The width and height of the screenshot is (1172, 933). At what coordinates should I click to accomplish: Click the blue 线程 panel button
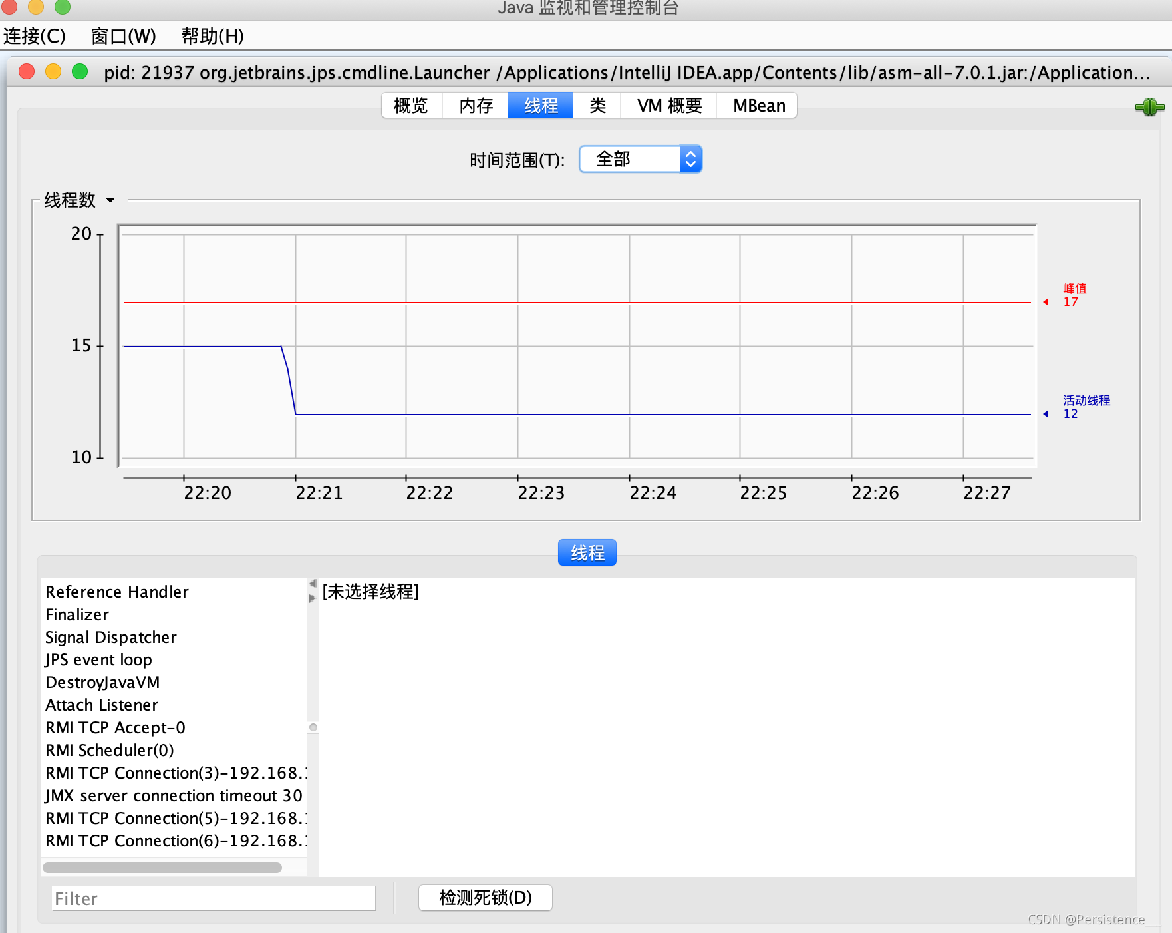click(587, 552)
